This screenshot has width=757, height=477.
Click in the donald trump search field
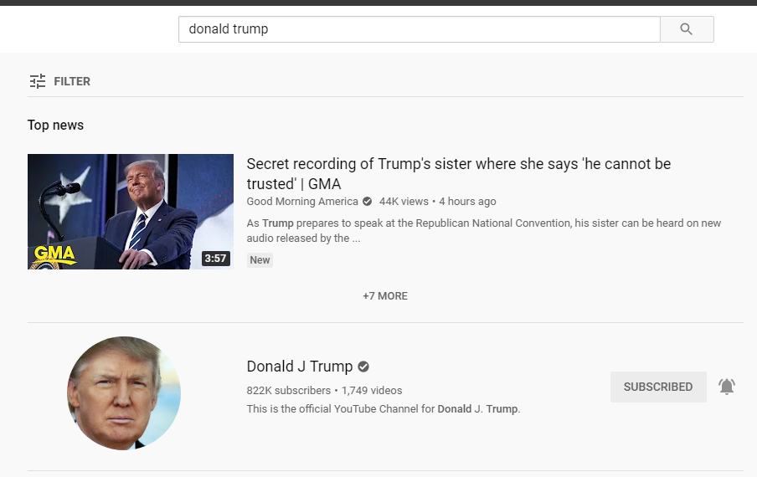[419, 29]
